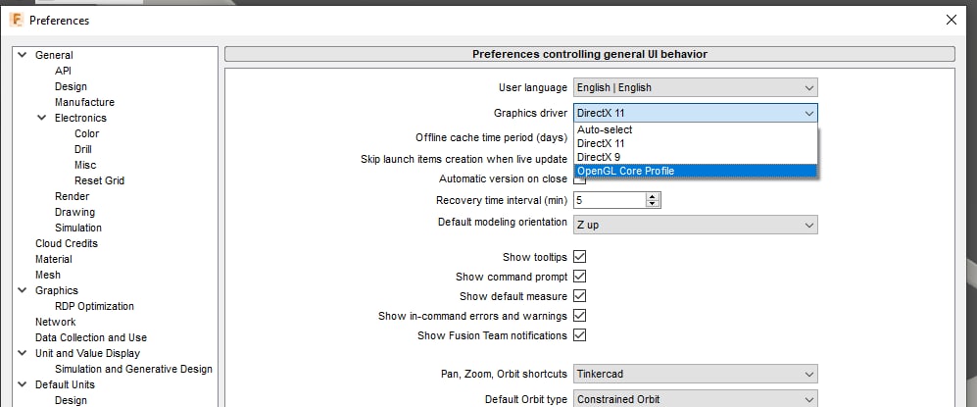Decrease the recovery time interval
Viewport: 977px width, 407px height.
tap(653, 204)
